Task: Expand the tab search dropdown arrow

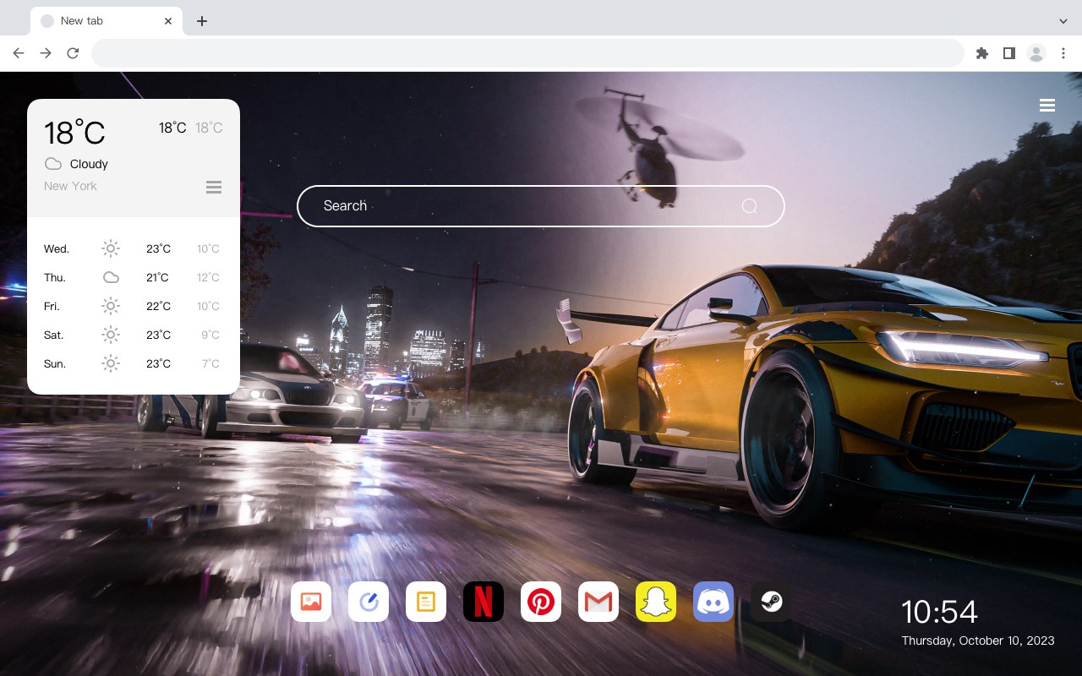Action: click(x=1063, y=20)
